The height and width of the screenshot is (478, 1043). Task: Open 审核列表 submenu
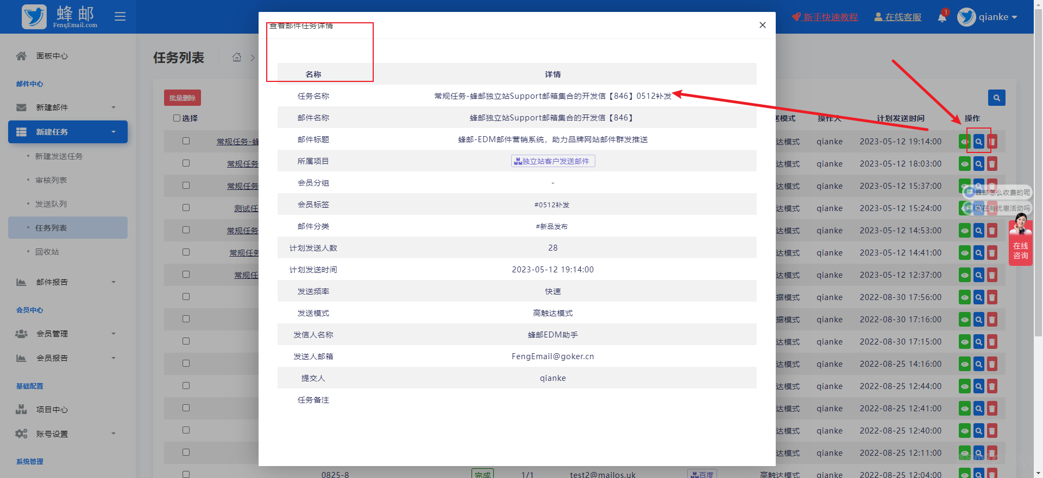[51, 180]
